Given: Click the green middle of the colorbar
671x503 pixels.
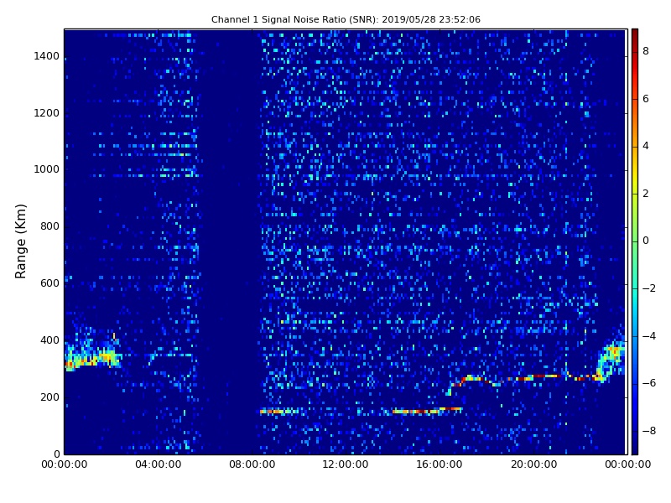Looking at the screenshot, I should tap(635, 241).
